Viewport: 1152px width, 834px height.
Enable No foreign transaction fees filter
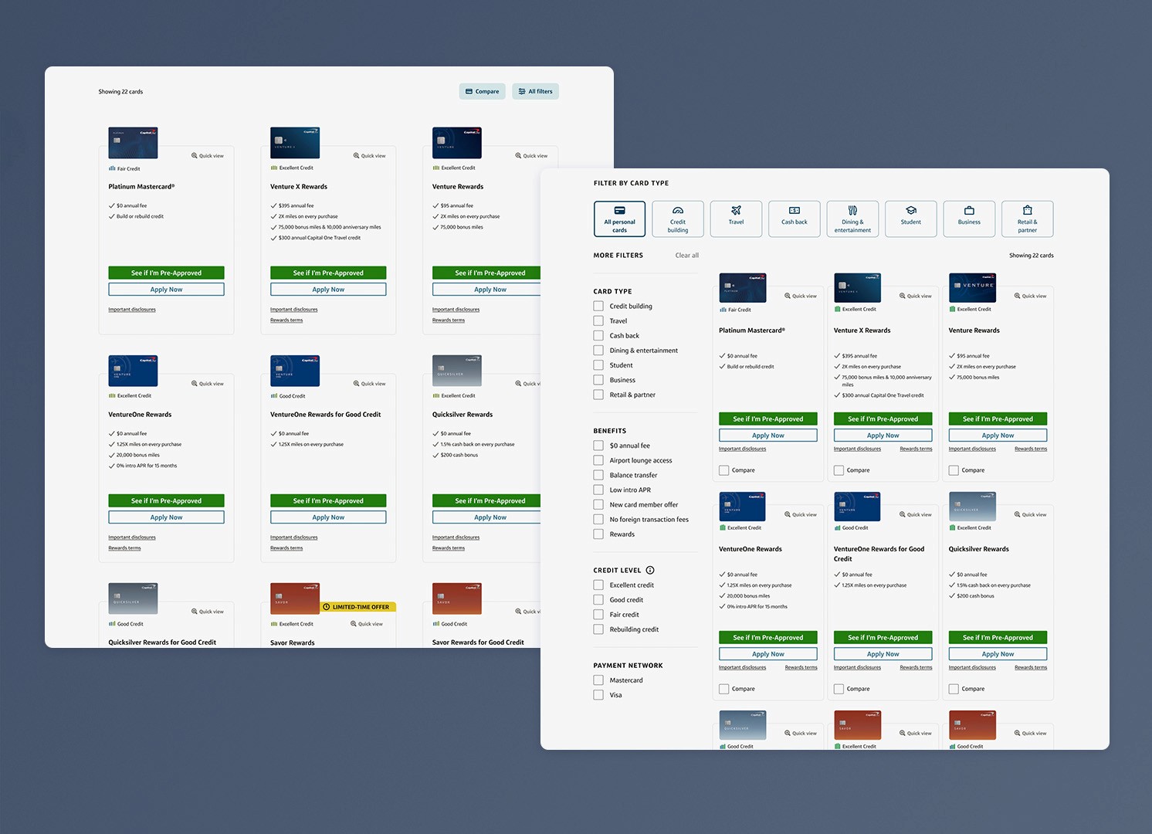pos(598,519)
